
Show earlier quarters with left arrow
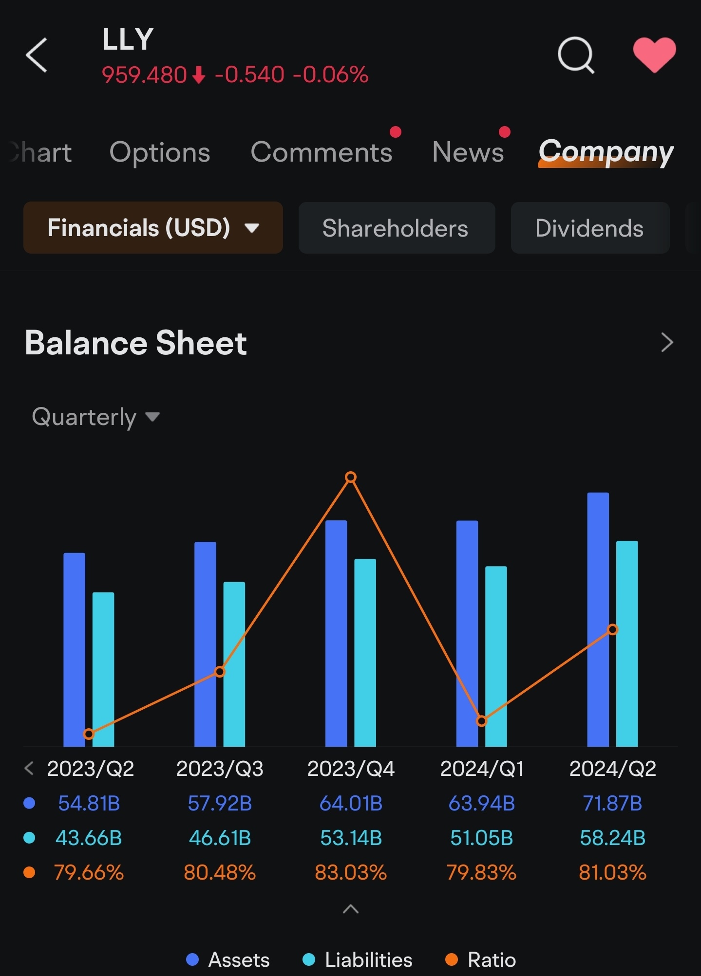coord(29,769)
